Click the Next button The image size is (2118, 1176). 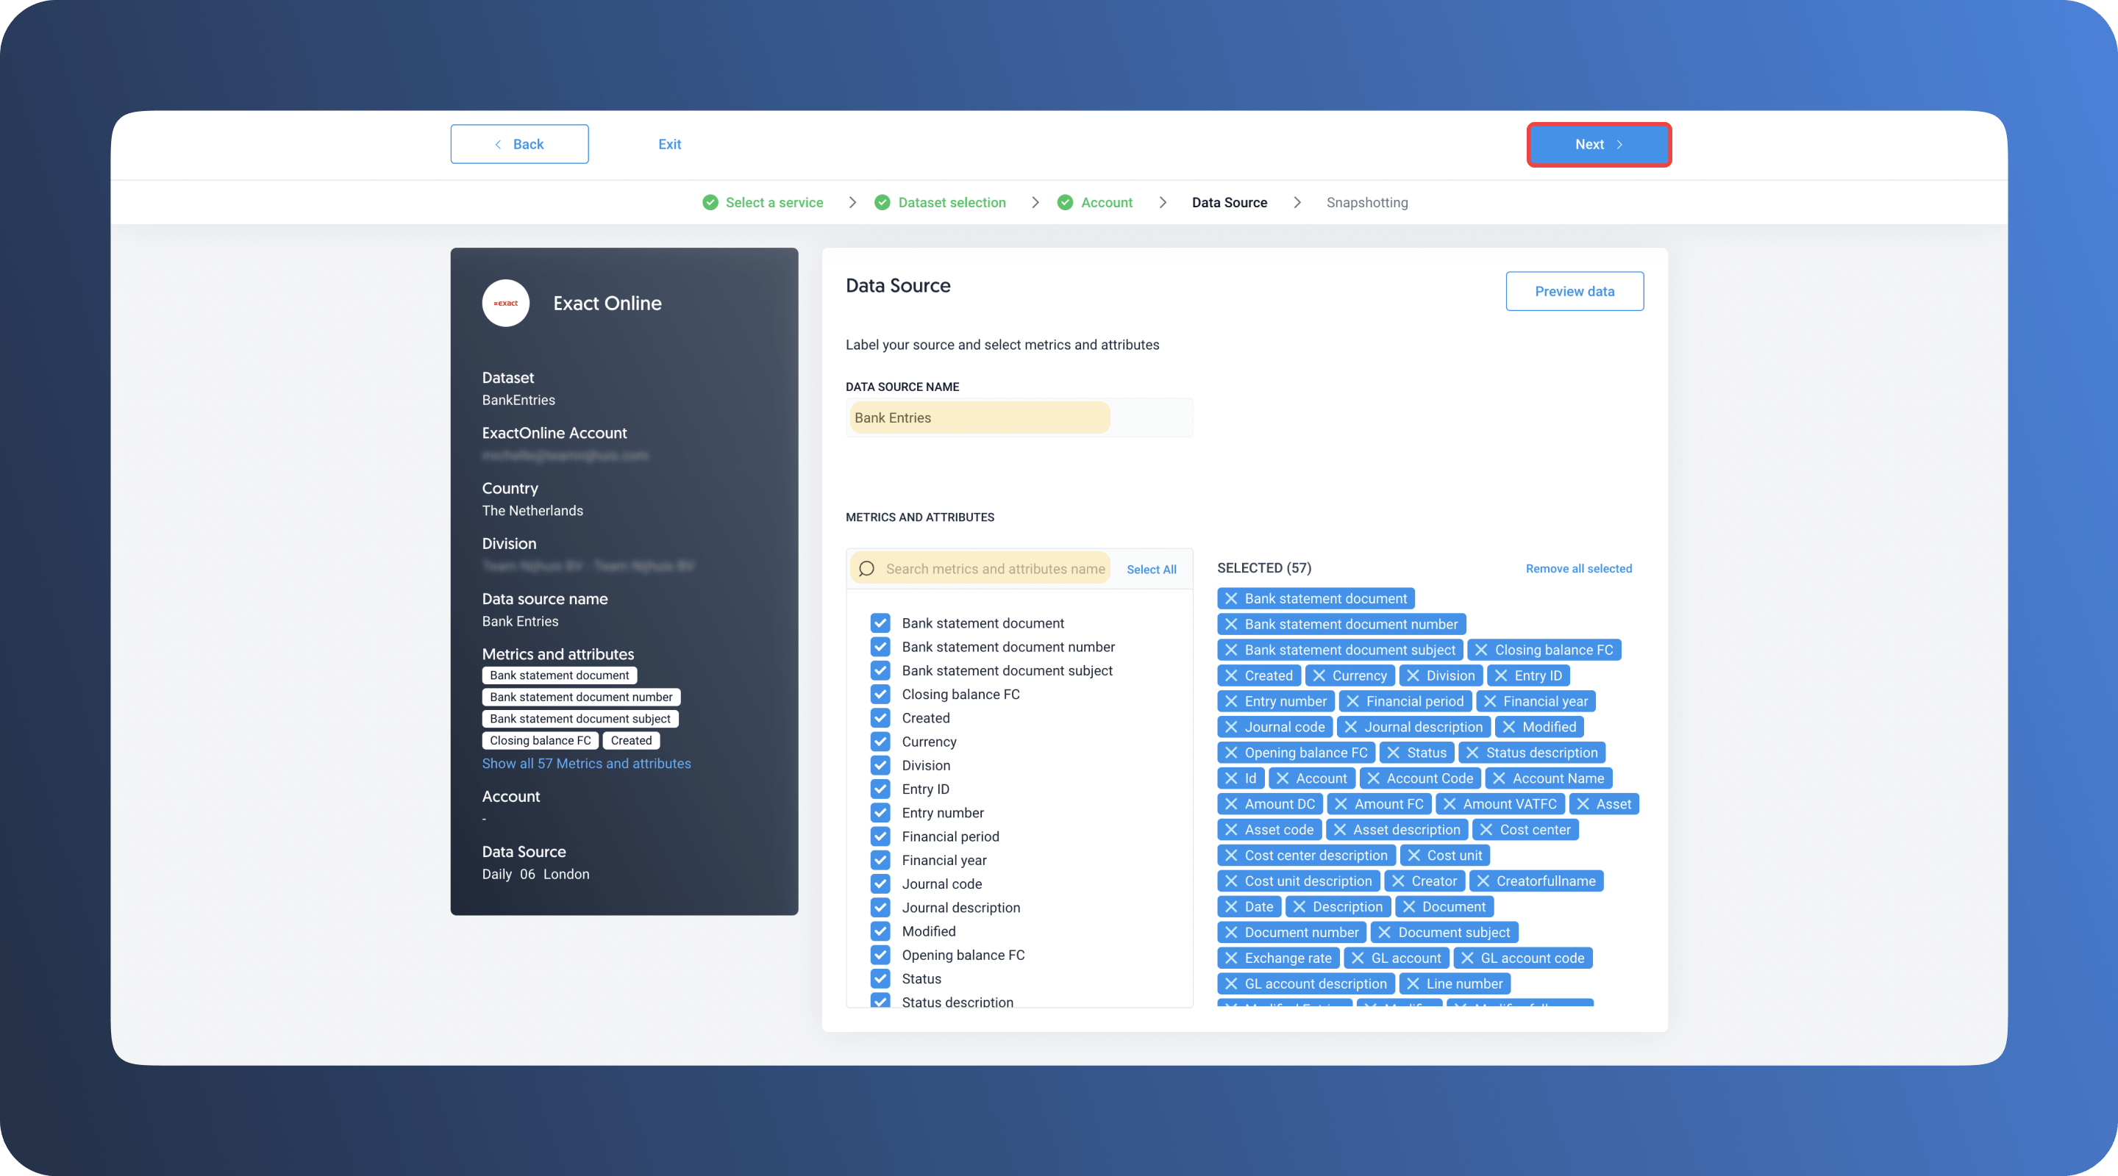(x=1598, y=144)
